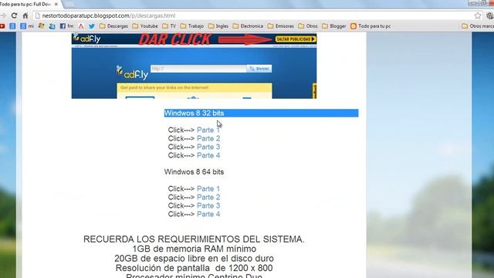Expand the Electronica bookmarks folder
The image size is (494, 278).
[248, 26]
